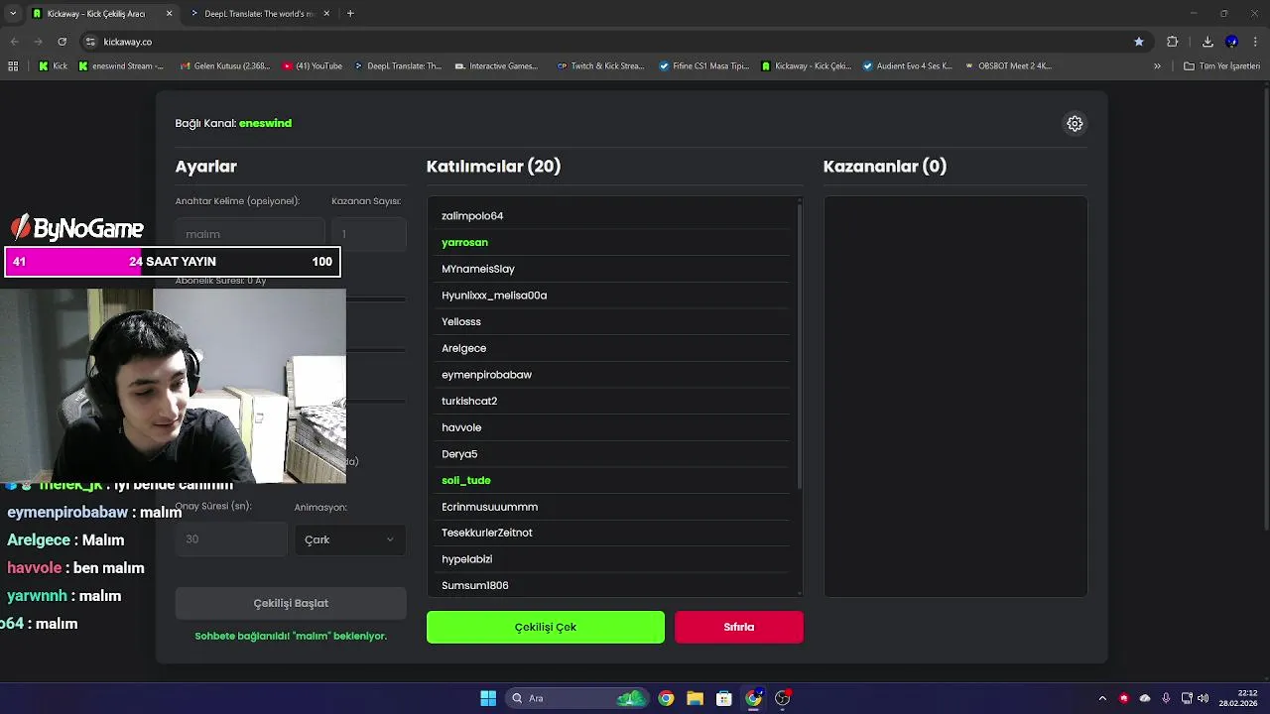The width and height of the screenshot is (1270, 714).
Task: Go back in browser history
Action: click(14, 42)
